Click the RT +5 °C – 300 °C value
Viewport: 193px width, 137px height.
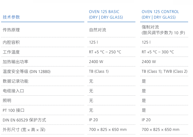(158, 52)
